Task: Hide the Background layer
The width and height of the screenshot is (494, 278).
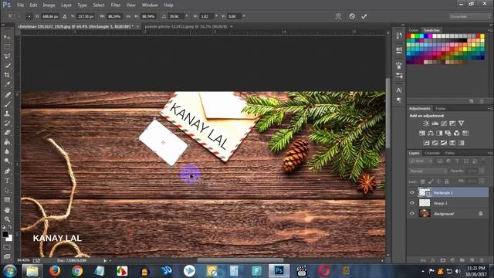Action: [412, 213]
